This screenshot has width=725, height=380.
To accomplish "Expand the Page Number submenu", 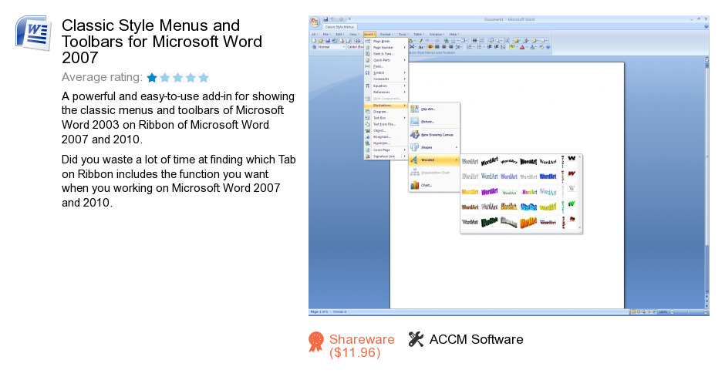I will tap(386, 48).
